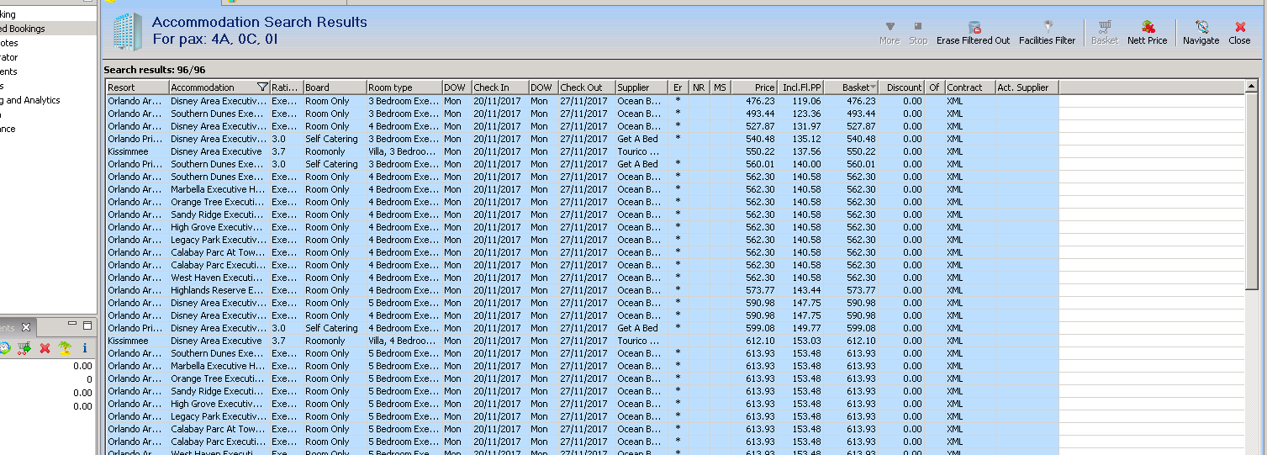Click the Basket column sort arrow
1267x455 pixels.
[x=874, y=87]
